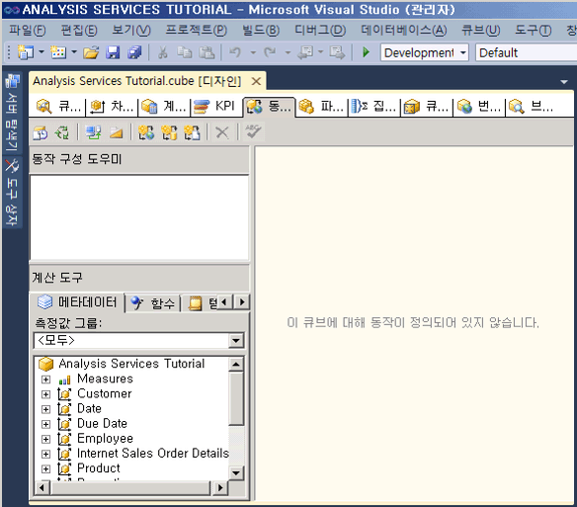Viewport: 577px width, 507px height.
Task: Open the New Project dropdown arrow
Action: [x=41, y=52]
